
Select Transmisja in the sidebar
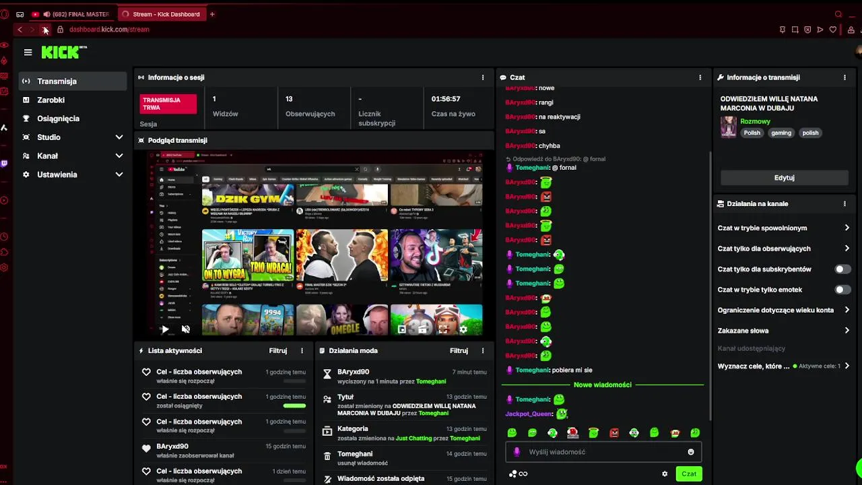pos(73,81)
